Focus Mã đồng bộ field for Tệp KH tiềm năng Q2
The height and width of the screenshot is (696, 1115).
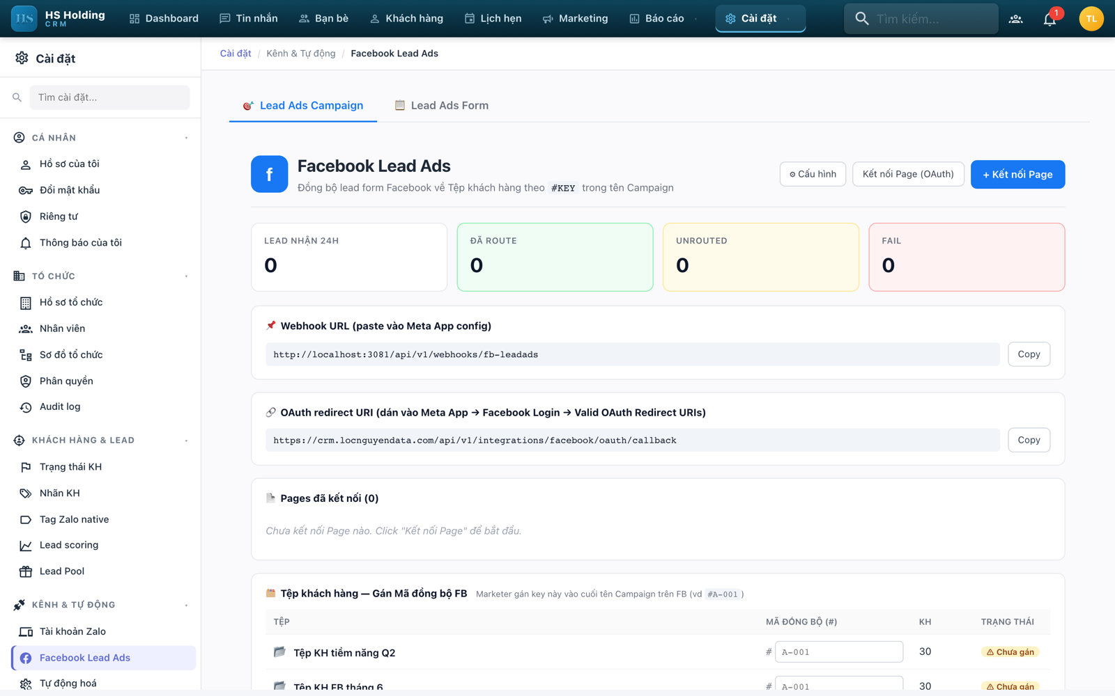[x=839, y=652]
